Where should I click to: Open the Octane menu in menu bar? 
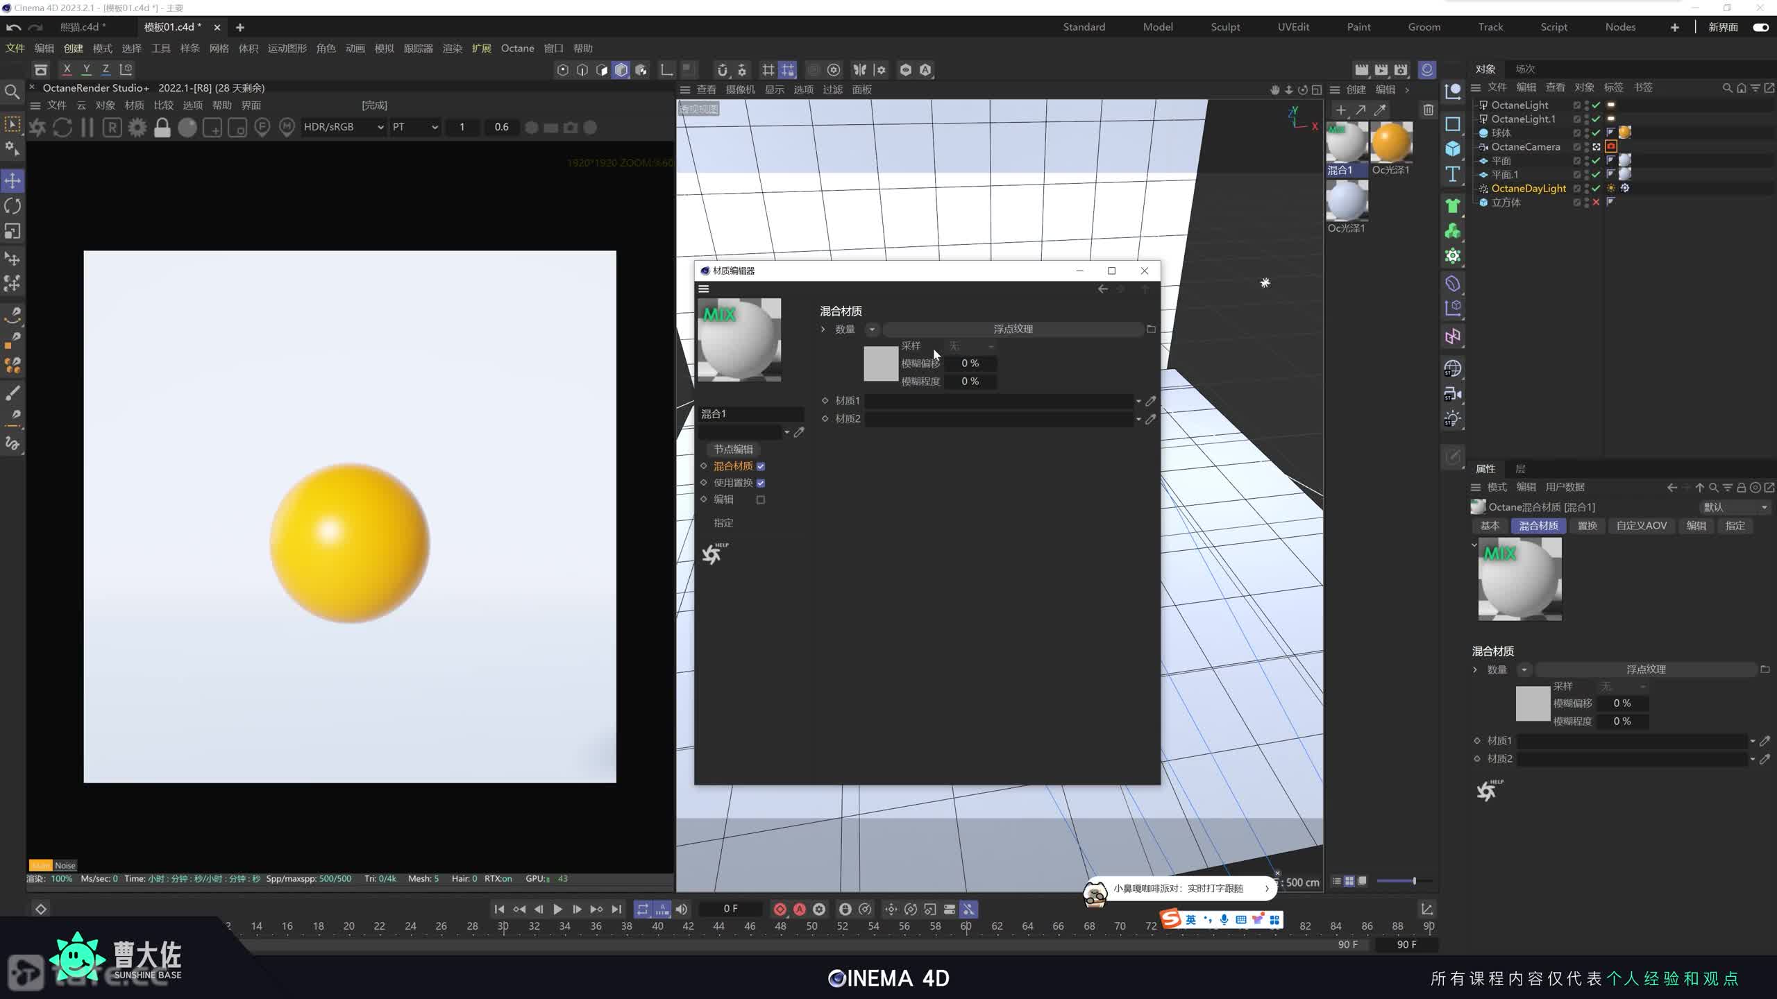point(517,49)
